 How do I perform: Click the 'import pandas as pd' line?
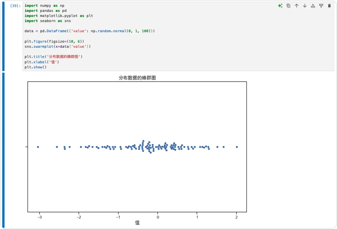[45, 11]
